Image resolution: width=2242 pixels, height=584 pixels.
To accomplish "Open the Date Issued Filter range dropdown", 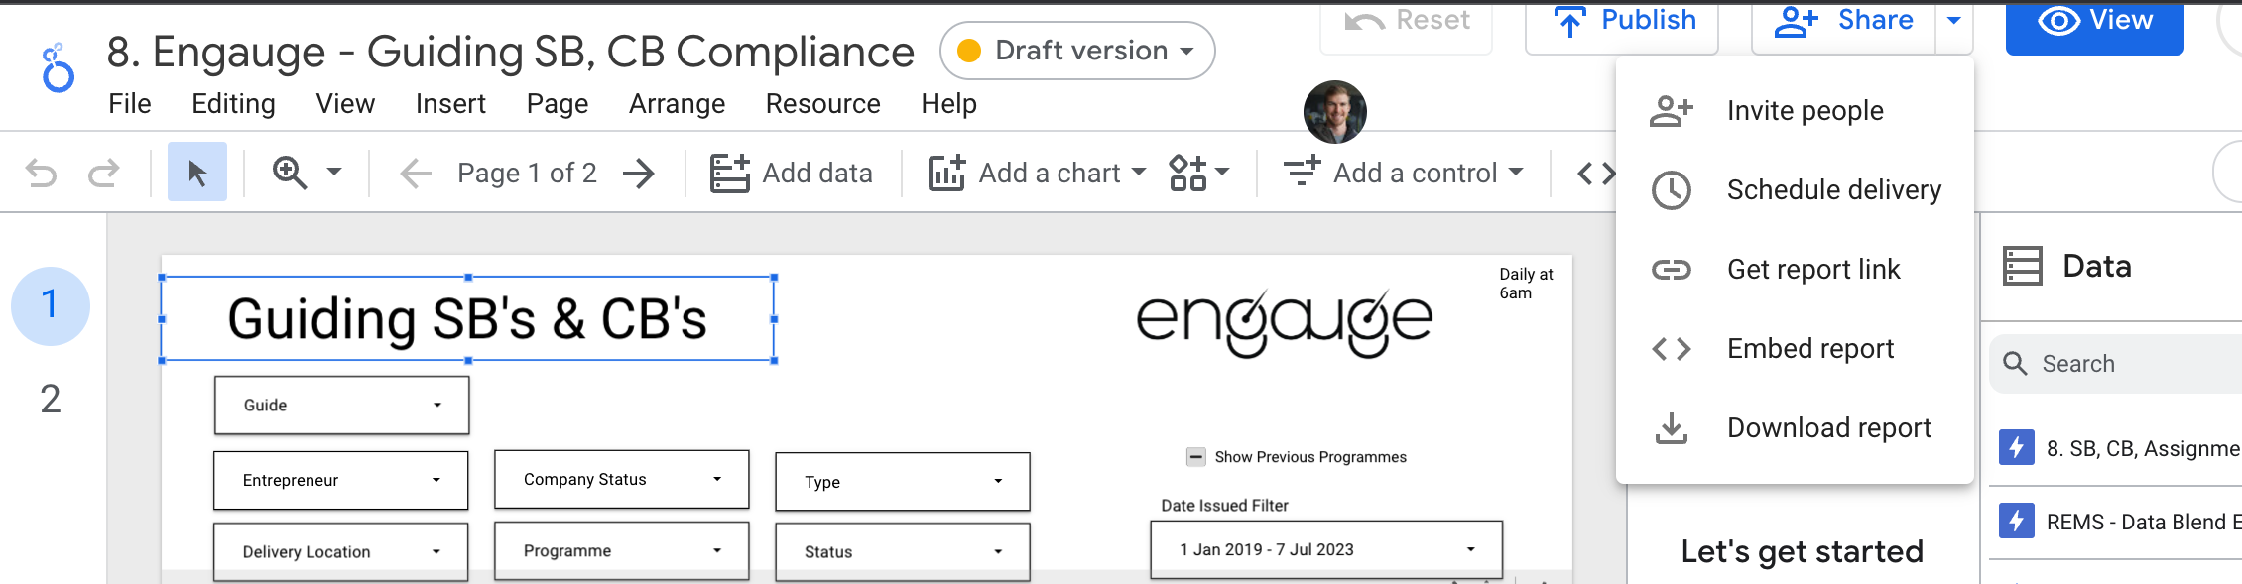I will click(1326, 549).
